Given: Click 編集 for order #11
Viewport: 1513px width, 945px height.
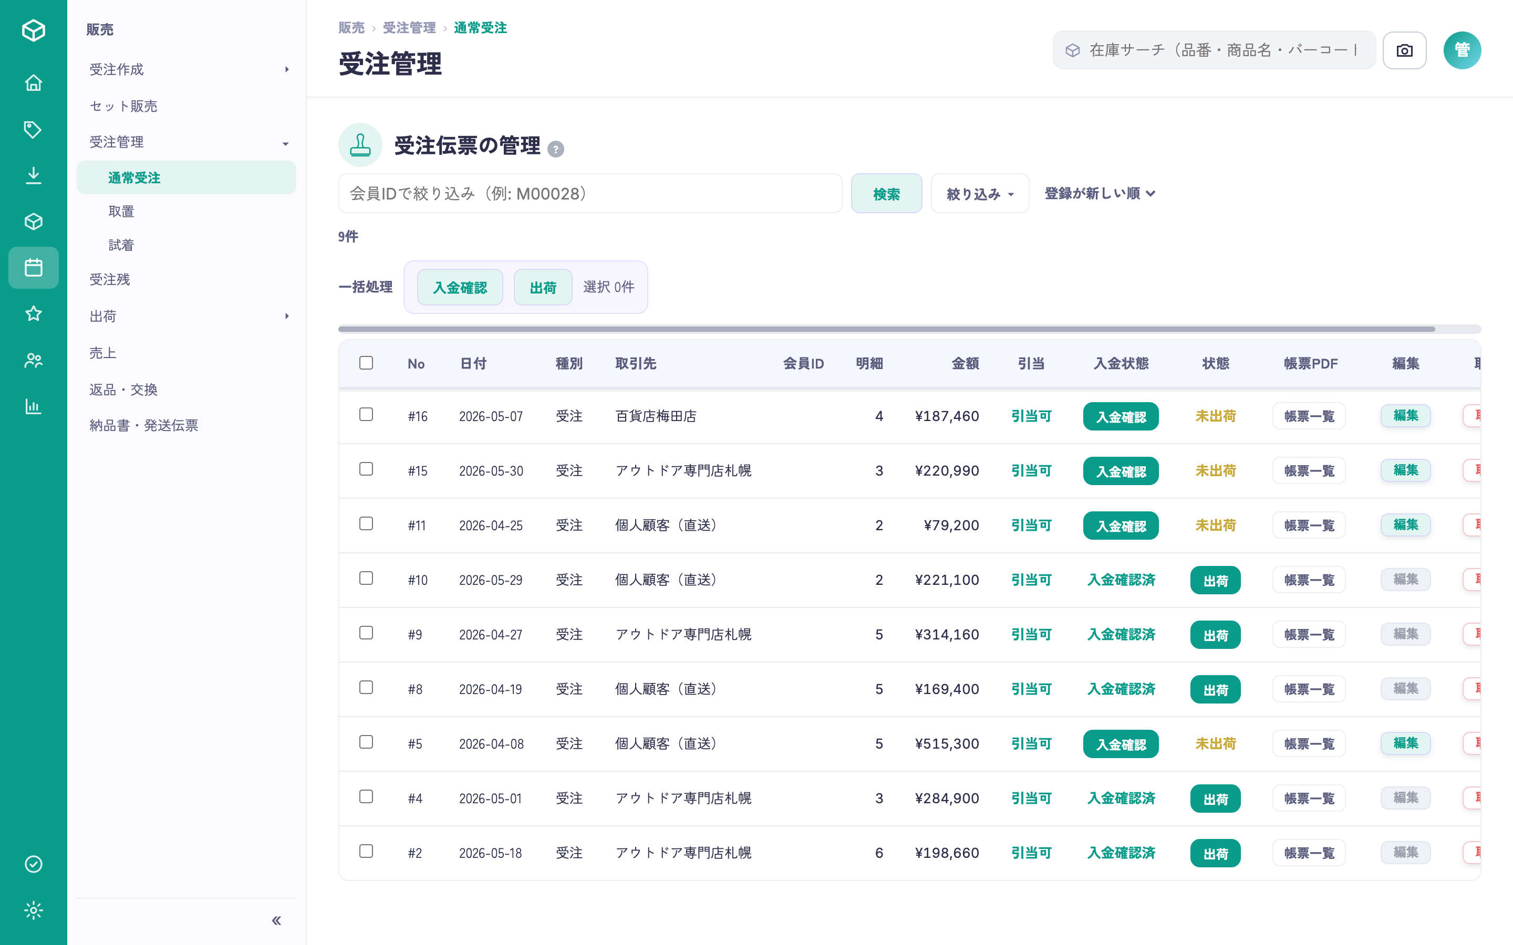Looking at the screenshot, I should 1405,525.
